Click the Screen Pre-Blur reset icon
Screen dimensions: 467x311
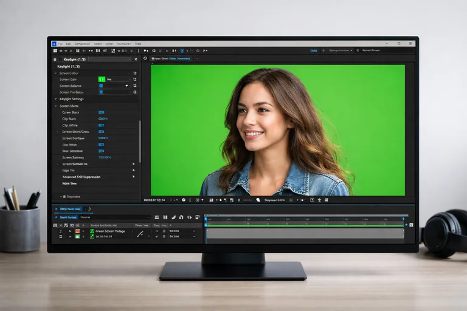click(x=134, y=92)
